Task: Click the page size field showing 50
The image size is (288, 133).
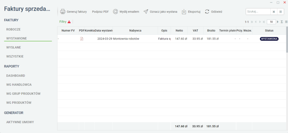Action: coord(271,22)
